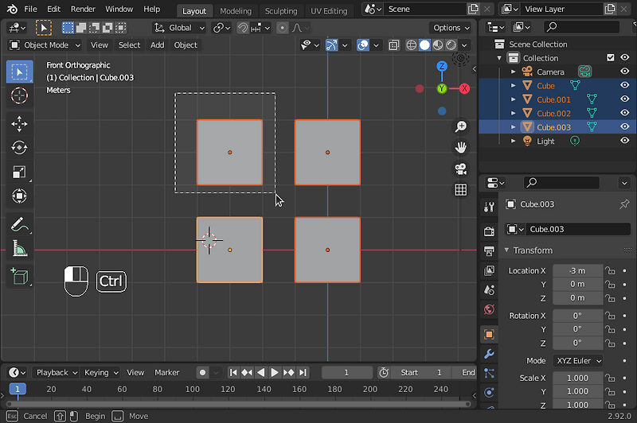Select the Select Box tool
Image resolution: width=637 pixels, height=423 pixels.
[19, 72]
